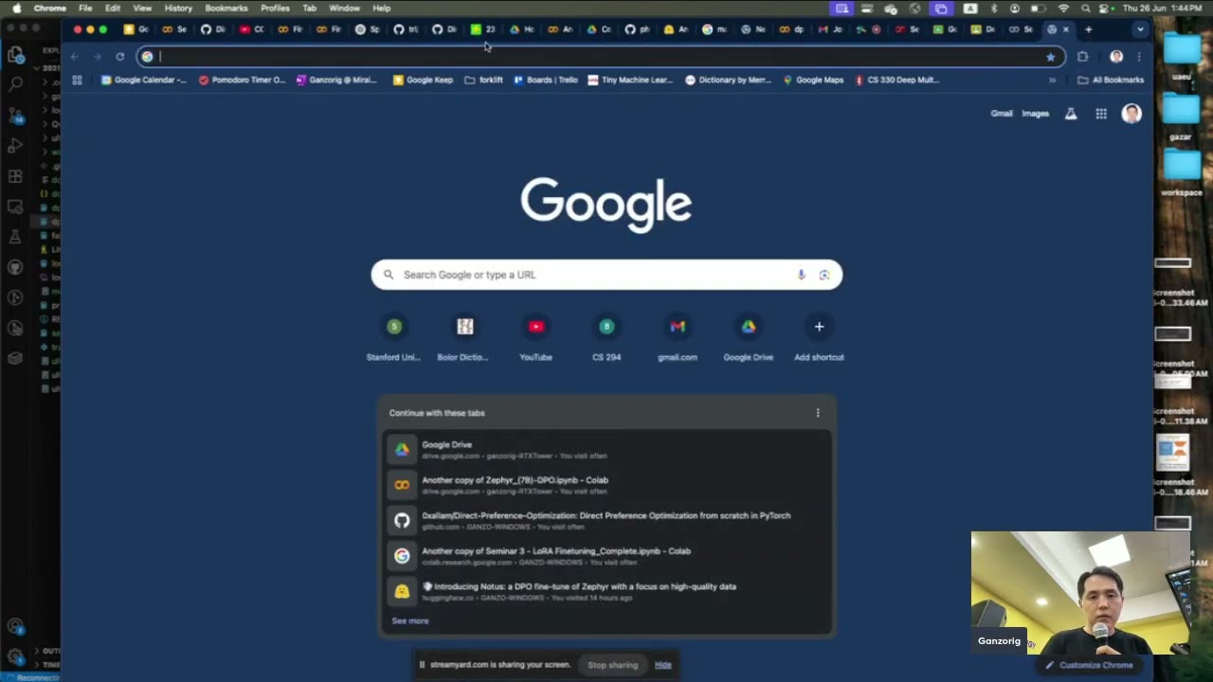The height and width of the screenshot is (682, 1213).
Task: Expand the list with See more
Action: coord(410,621)
